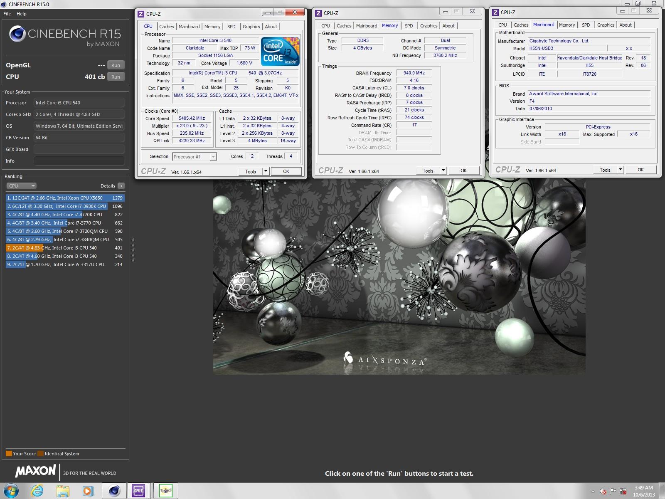Open Windows Explorer from the taskbar
This screenshot has height=499, width=665.
tap(63, 491)
